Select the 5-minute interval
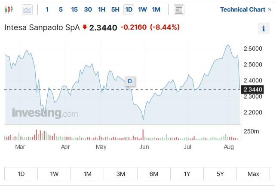 tap(61, 9)
